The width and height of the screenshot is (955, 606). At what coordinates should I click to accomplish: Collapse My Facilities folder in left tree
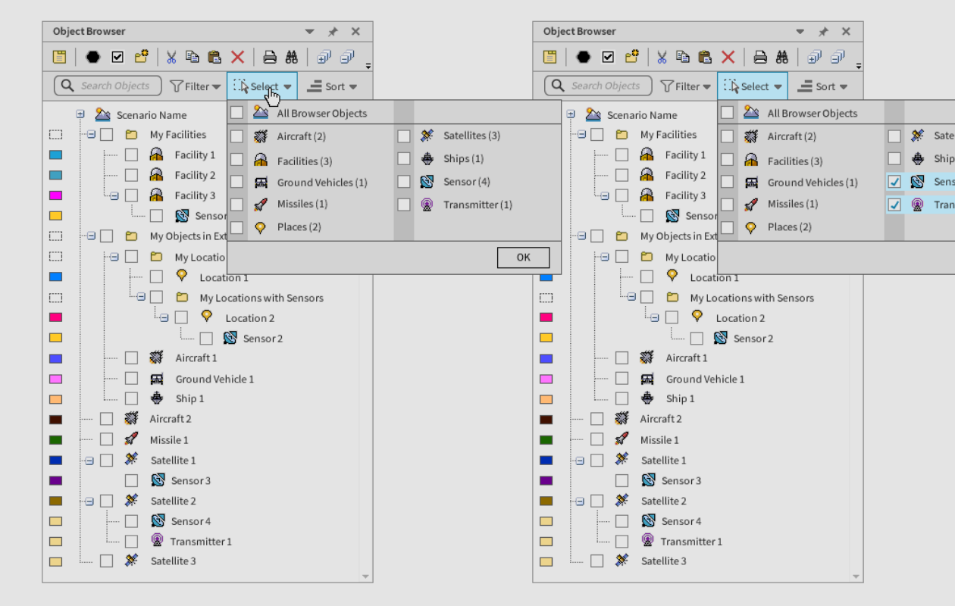click(92, 134)
